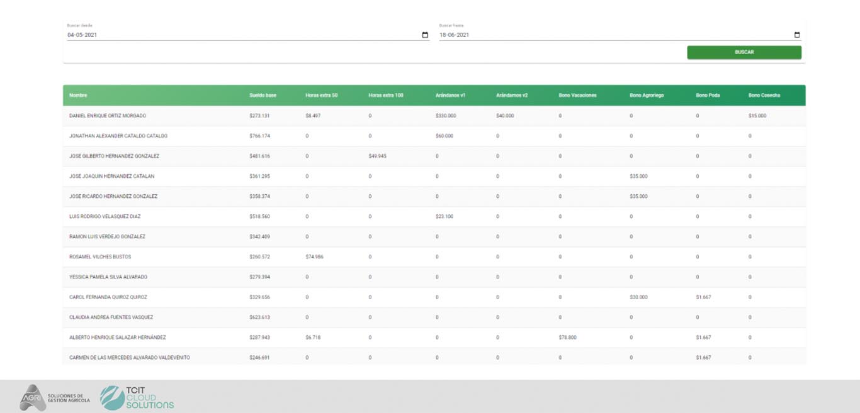Click Jose Gilberto Hernandez's $49.945 overtime value
Screen dimensions: 860x413
tap(378, 156)
